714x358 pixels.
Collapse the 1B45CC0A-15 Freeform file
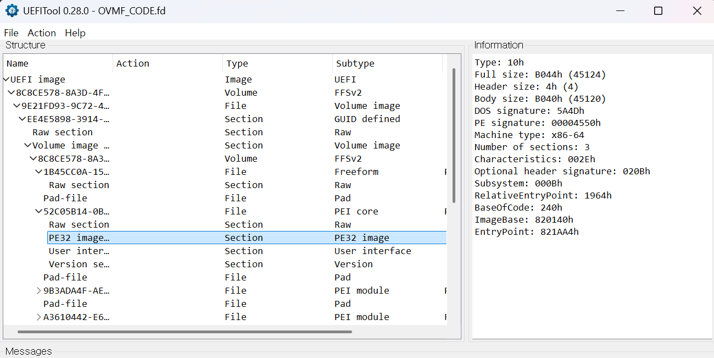tap(39, 172)
